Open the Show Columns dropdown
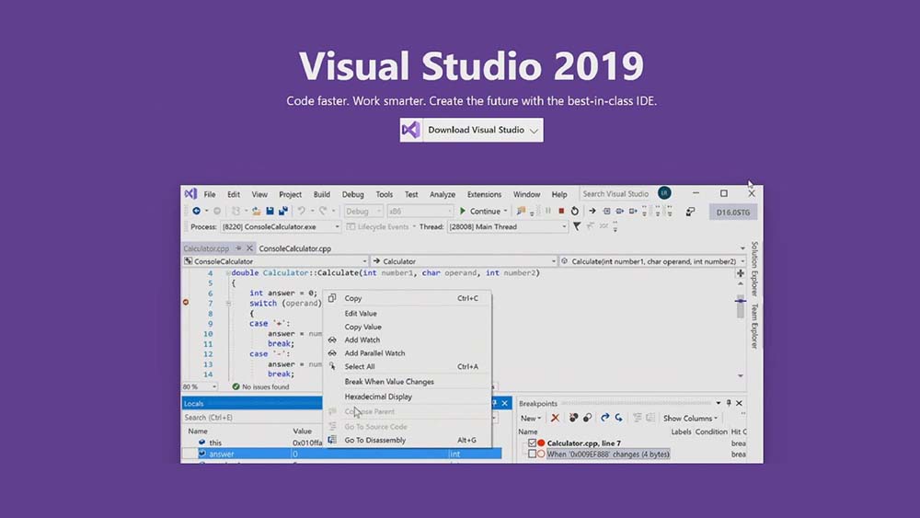 690,419
